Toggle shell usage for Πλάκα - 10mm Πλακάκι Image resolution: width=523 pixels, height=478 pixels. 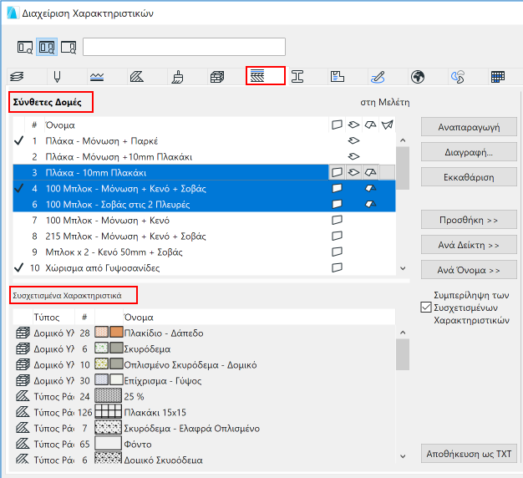(387, 172)
